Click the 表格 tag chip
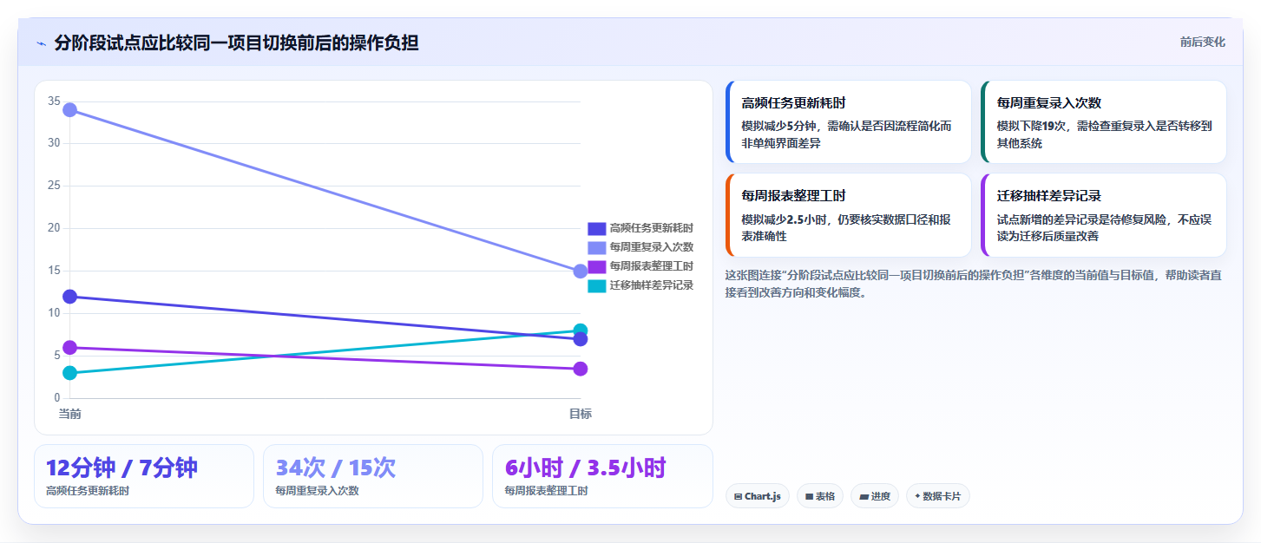 point(819,496)
